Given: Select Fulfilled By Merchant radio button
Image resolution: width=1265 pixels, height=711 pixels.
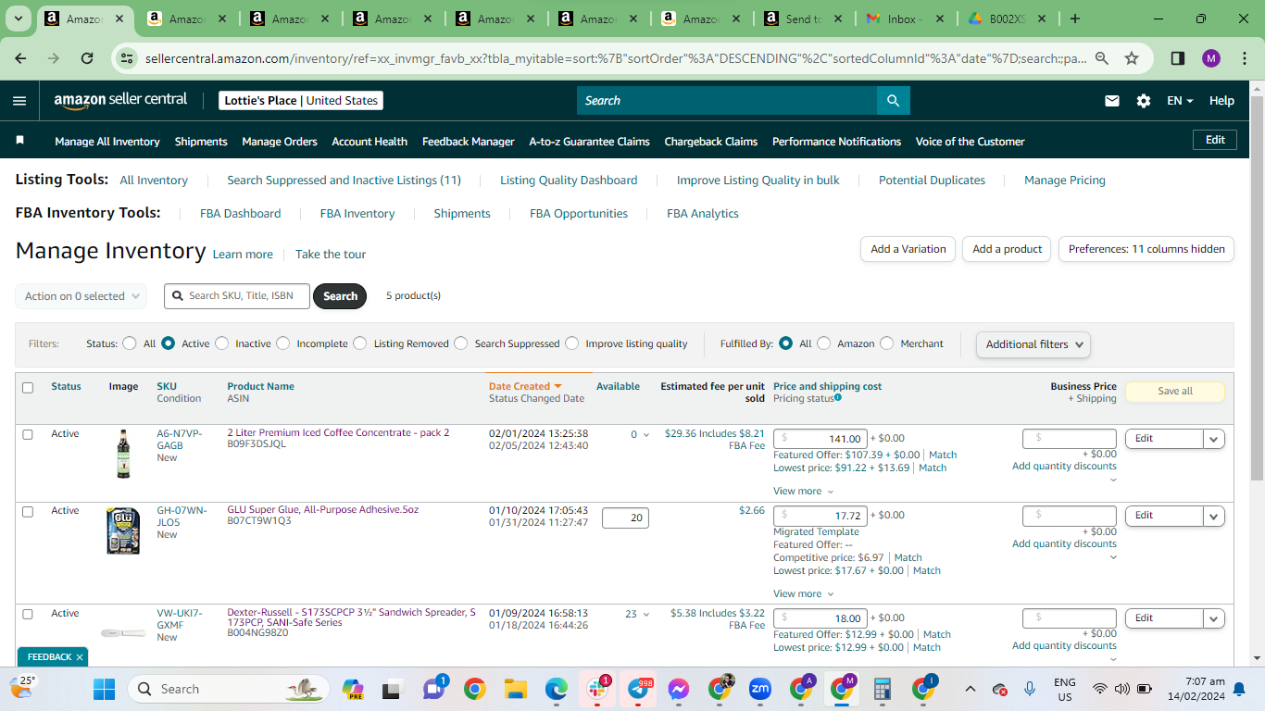Looking at the screenshot, I should click(886, 343).
